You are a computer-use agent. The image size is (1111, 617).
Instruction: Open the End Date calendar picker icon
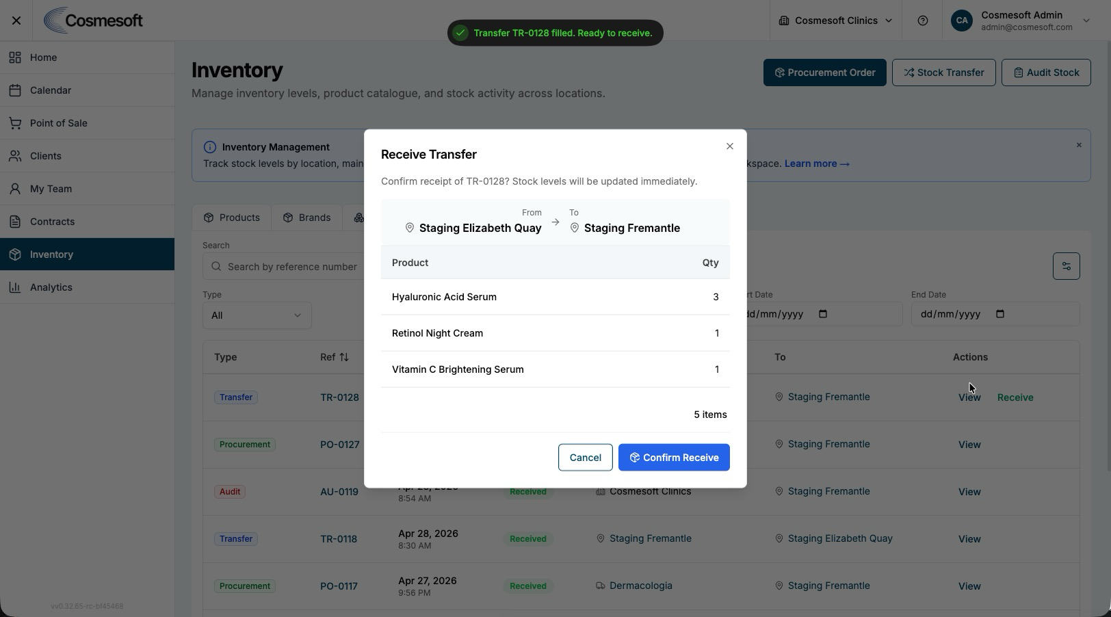(1000, 314)
